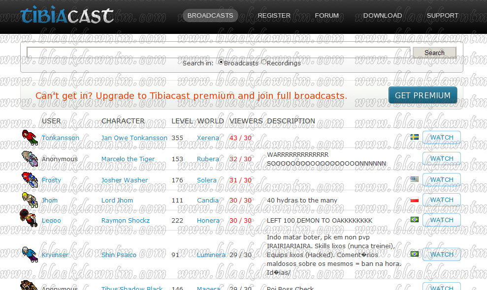Watch Tonkansson's broadcast
The image size is (487, 290).
441,138
